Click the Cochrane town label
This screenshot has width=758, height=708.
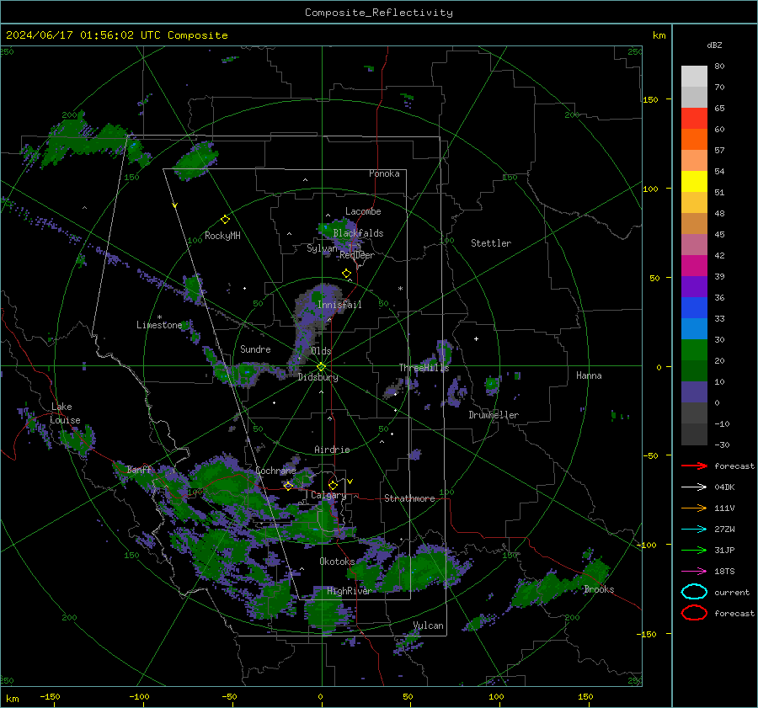(x=275, y=471)
